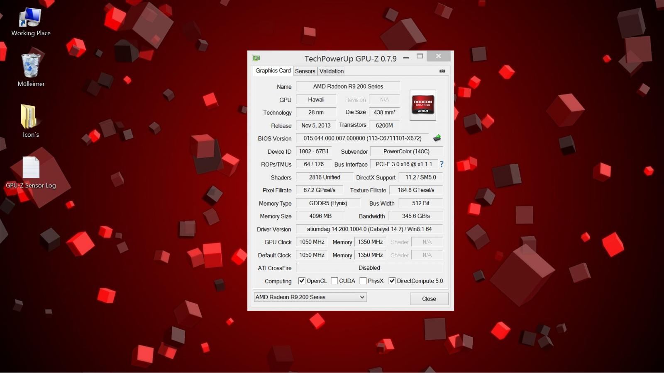Toggle the DirectCompute 5.0 checkbox
Screen dimensions: 664x373
click(x=392, y=281)
